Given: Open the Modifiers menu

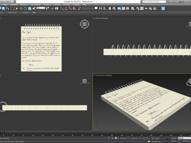Looking at the screenshot, I should pos(14,4).
